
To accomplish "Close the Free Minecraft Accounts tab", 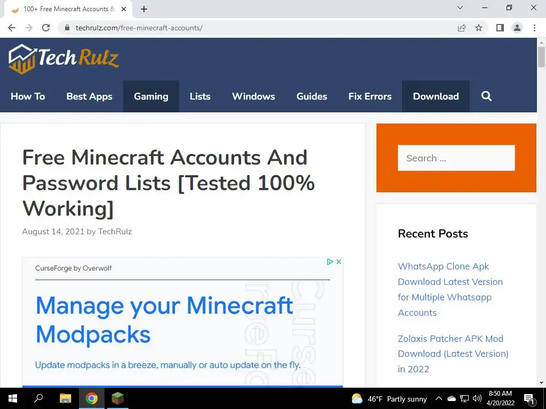I will point(124,9).
